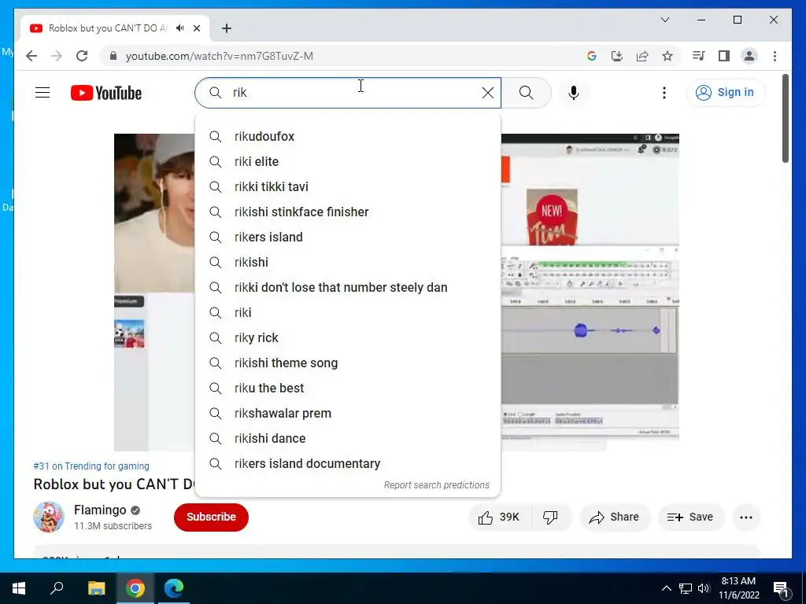This screenshot has width=806, height=604.
Task: Select suggestion 'riki elite'
Action: 348,162
